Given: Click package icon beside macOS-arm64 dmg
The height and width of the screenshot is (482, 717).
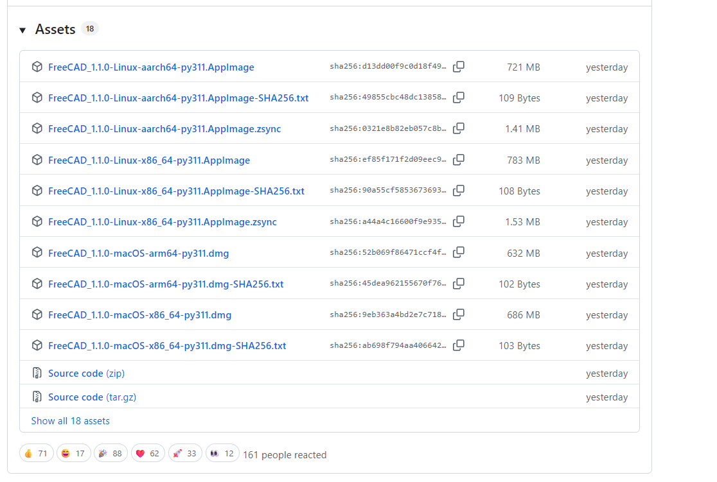Looking at the screenshot, I should coord(37,252).
